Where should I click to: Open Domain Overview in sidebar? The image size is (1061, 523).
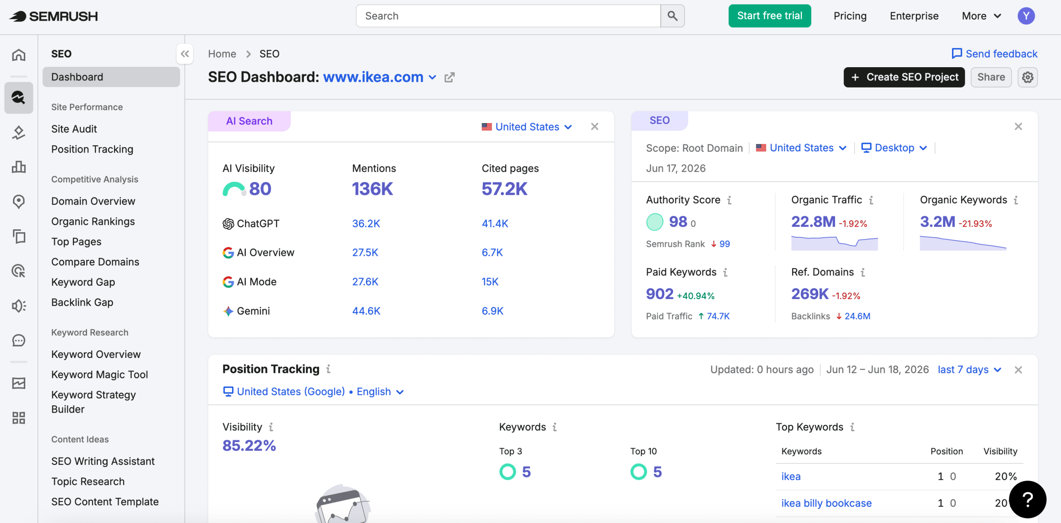[93, 201]
